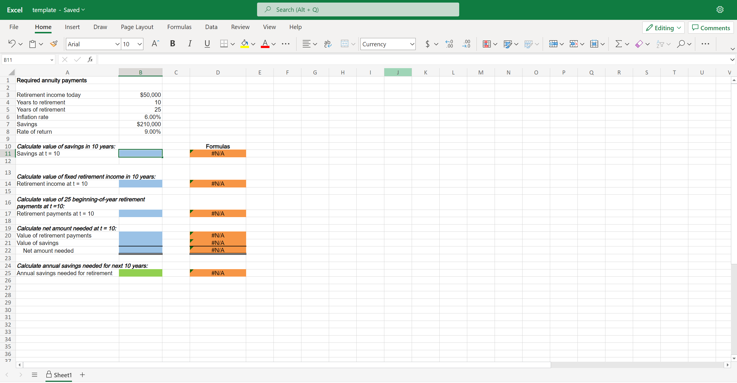Apply Accounting number format
The width and height of the screenshot is (737, 383).
point(427,44)
